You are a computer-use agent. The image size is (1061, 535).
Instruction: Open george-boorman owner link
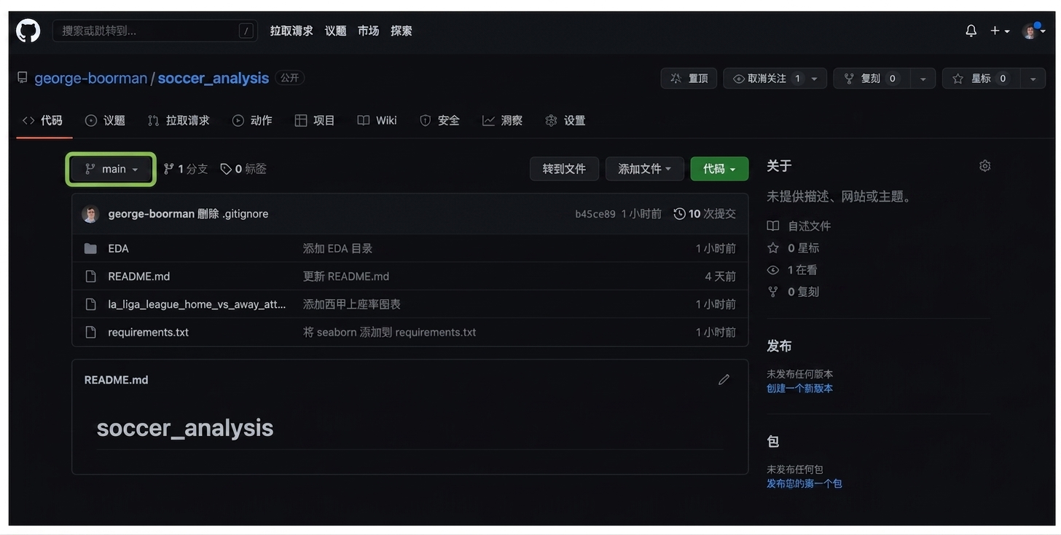91,78
